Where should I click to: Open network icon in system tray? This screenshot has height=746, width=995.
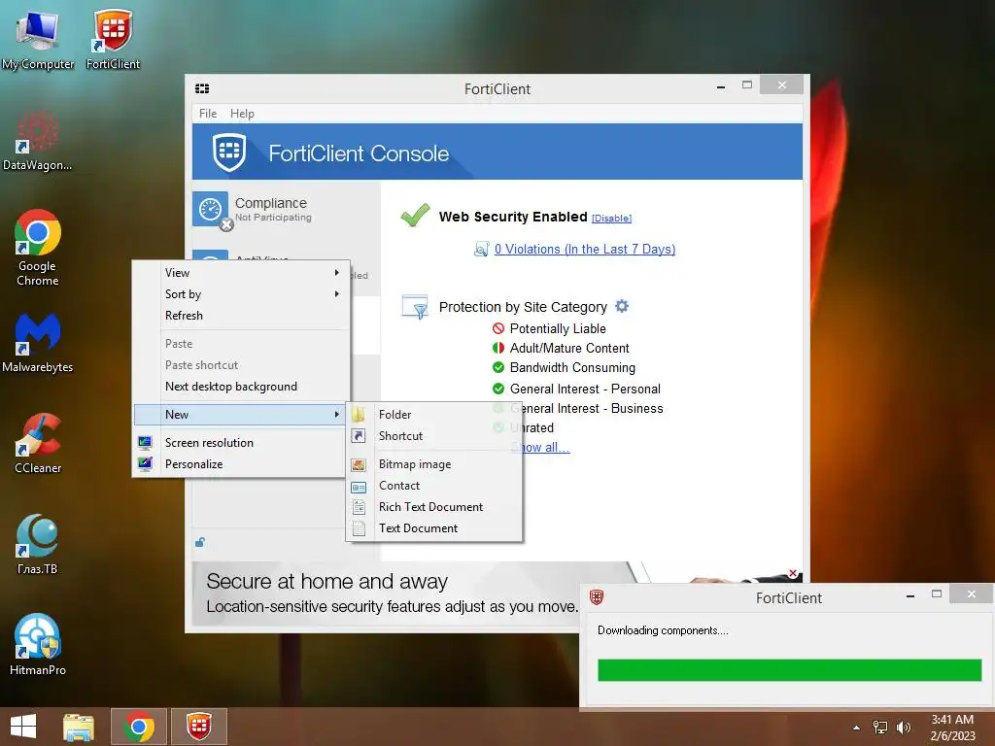coord(880,728)
